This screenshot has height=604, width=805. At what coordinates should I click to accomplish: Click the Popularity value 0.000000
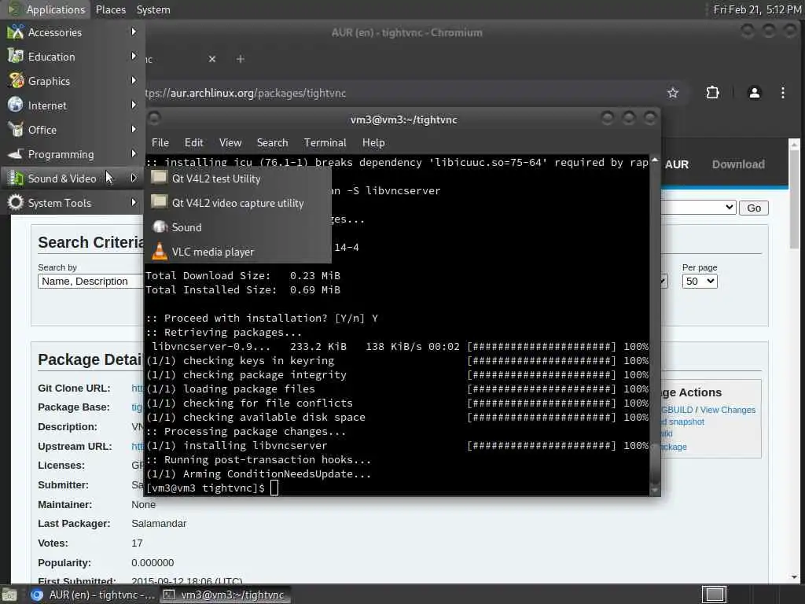pos(153,562)
